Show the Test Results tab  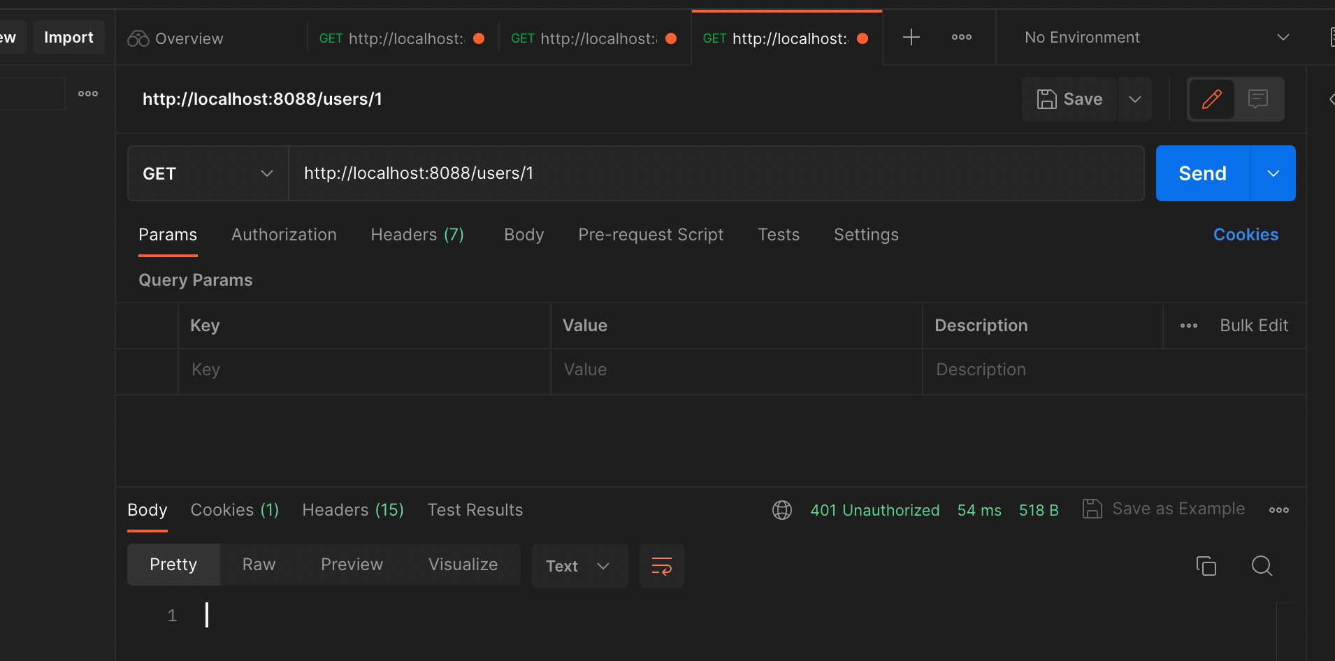pyautogui.click(x=475, y=510)
